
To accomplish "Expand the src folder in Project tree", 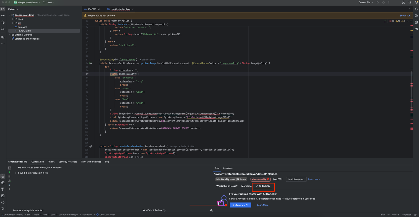I will [12, 23].
